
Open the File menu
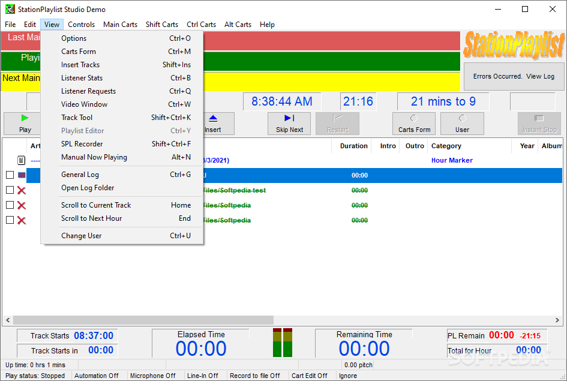[10, 25]
